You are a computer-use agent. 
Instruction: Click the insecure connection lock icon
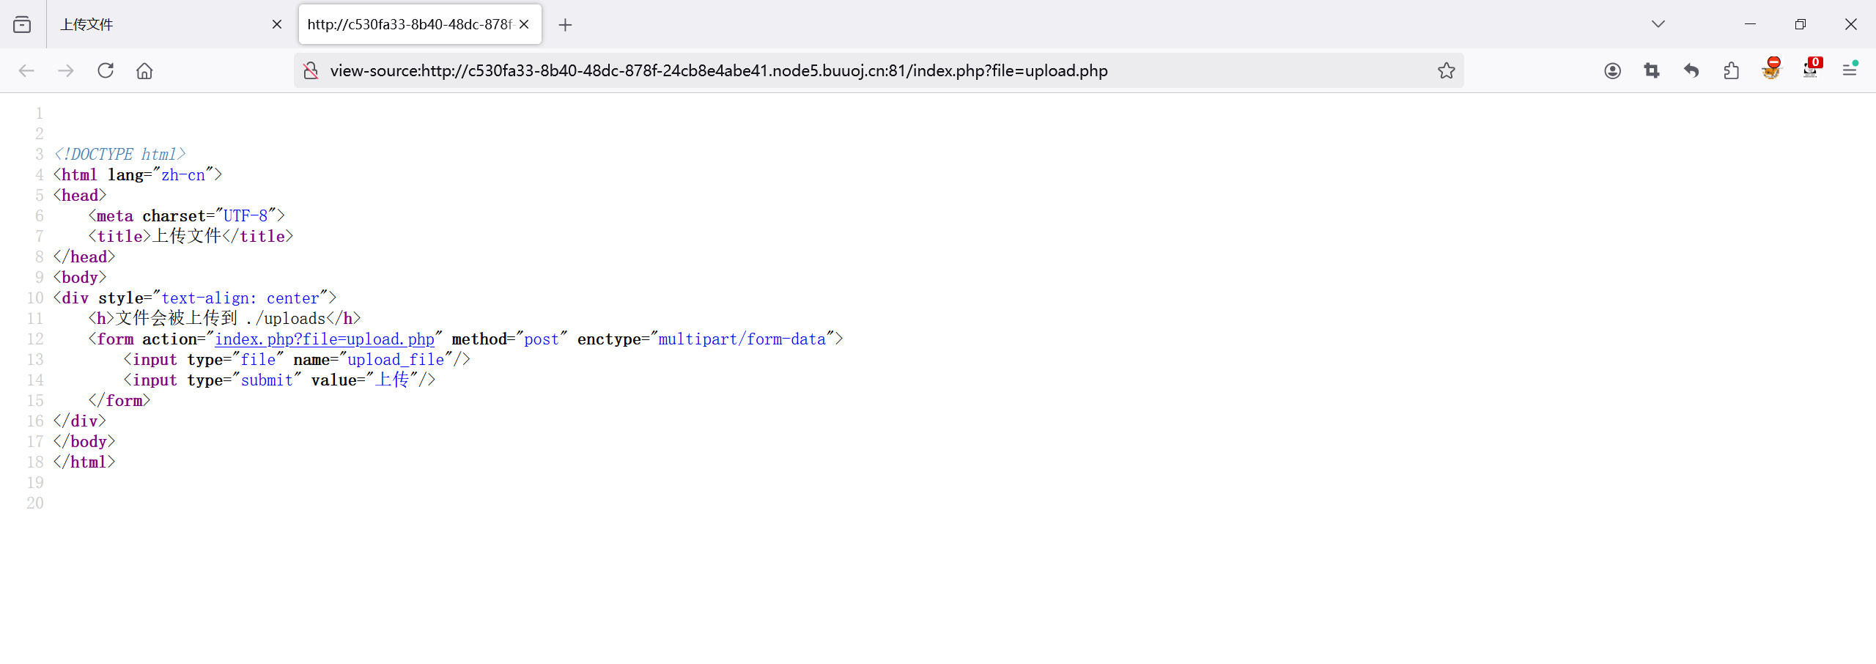pos(310,70)
